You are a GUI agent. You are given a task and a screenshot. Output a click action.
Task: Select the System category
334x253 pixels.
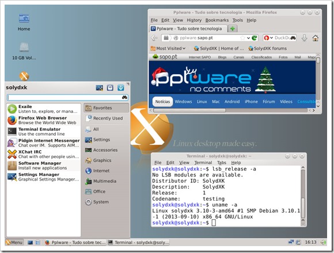(x=107, y=202)
